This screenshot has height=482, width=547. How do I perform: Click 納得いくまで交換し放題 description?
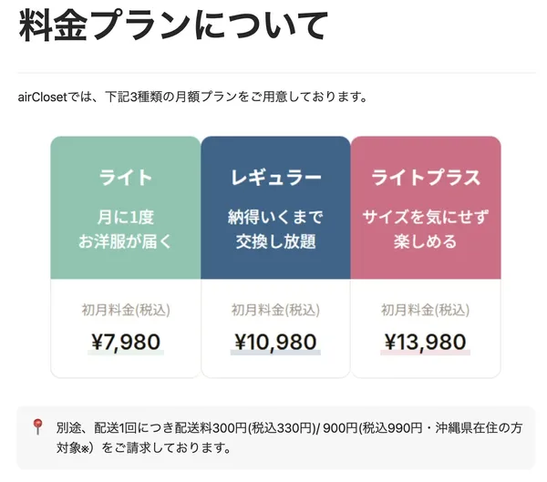(275, 229)
